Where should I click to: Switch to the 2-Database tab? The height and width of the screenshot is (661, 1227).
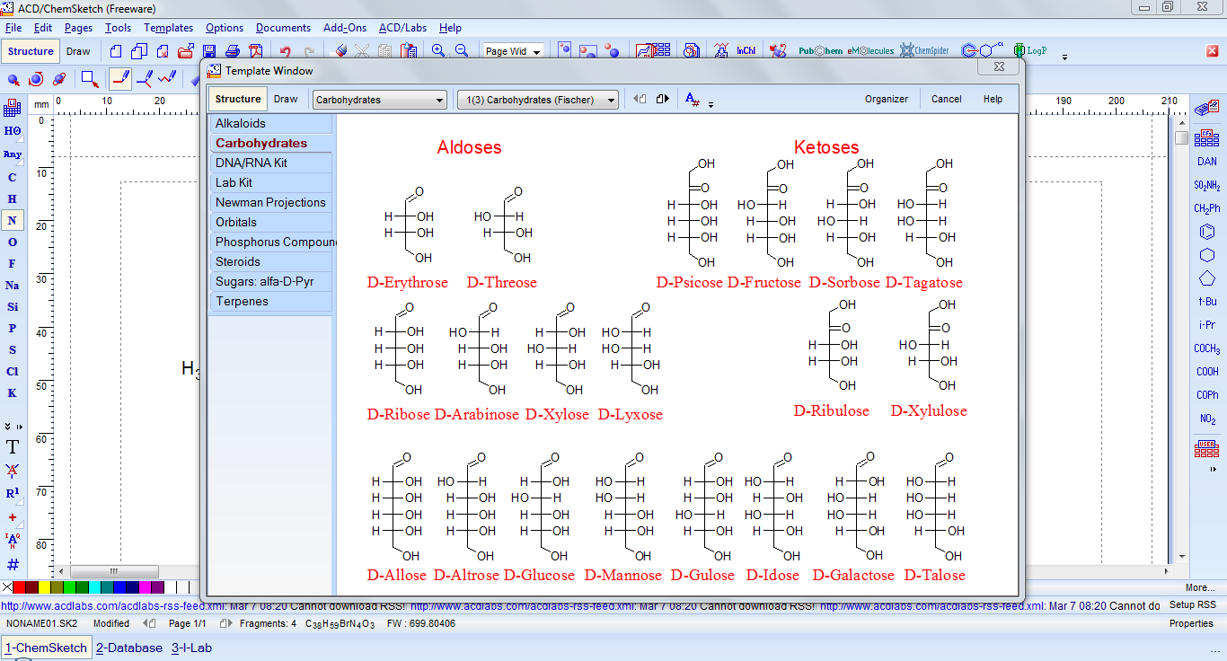[x=129, y=648]
